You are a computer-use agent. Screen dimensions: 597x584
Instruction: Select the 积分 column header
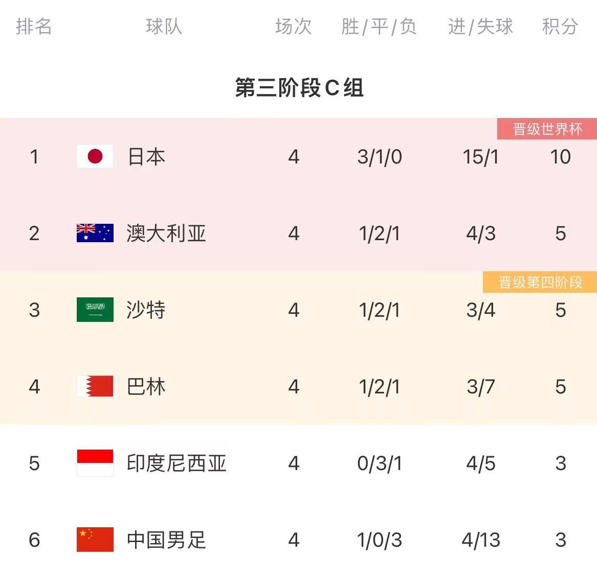[x=560, y=27]
